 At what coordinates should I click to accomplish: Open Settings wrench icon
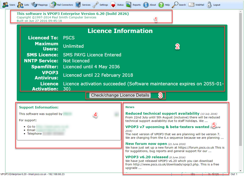pos(95,5)
